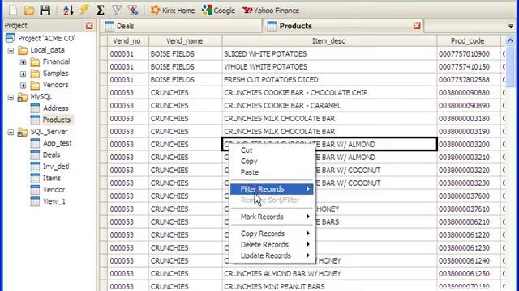Image resolution: width=519 pixels, height=291 pixels.
Task: Collapse the MySQL connection node
Action: pos(11,97)
